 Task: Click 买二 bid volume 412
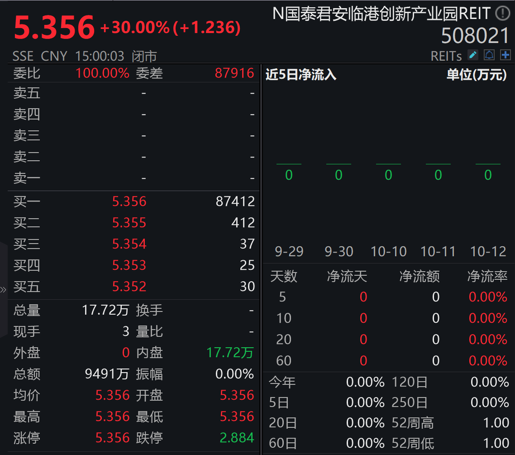click(x=243, y=223)
